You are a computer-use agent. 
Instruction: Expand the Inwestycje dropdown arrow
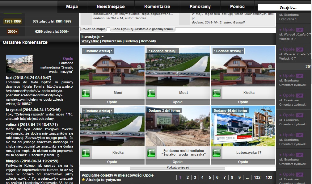103,37
